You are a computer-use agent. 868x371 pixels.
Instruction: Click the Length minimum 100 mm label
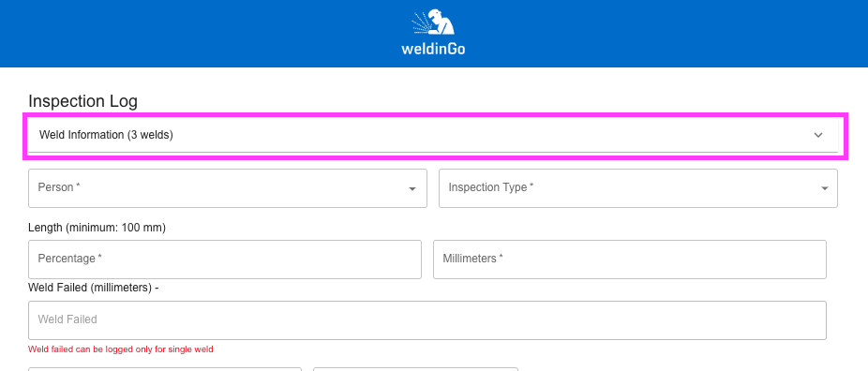[x=97, y=228]
